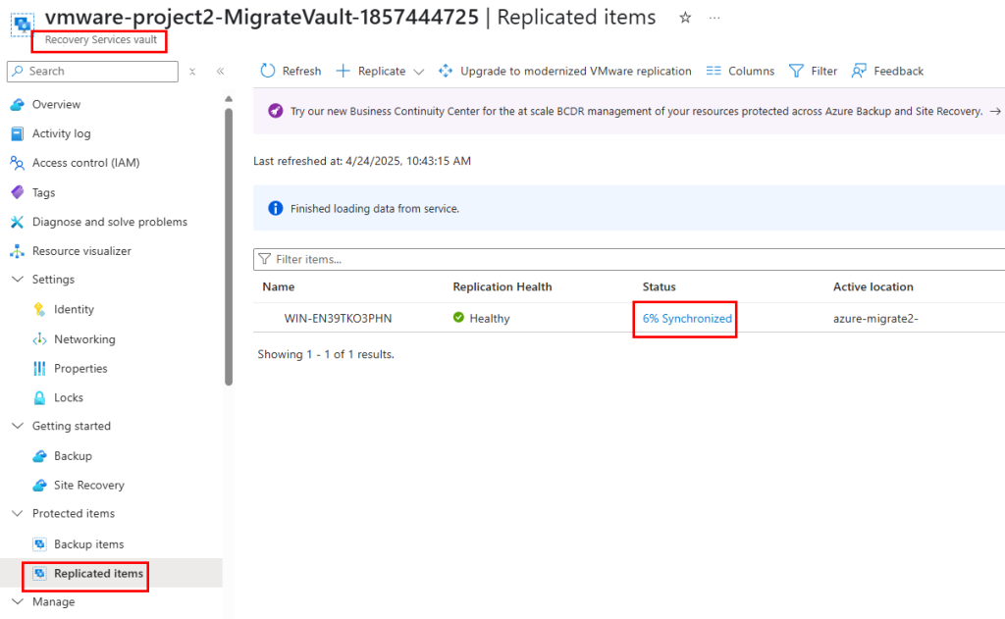Click the Identity key icon
This screenshot has height=619, width=1005.
coord(39,310)
